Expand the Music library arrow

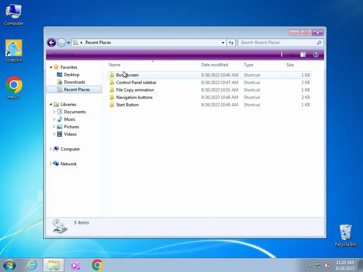point(54,119)
